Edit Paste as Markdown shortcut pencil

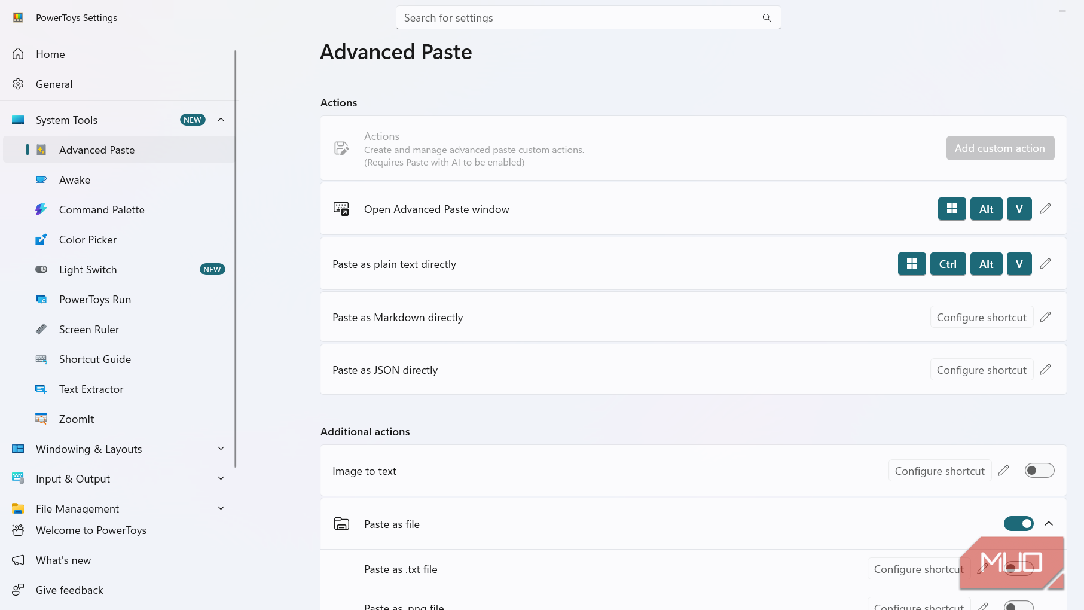[1045, 317]
